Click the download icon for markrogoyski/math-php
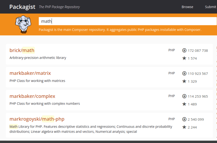The image size is (217, 143). [x=184, y=119]
